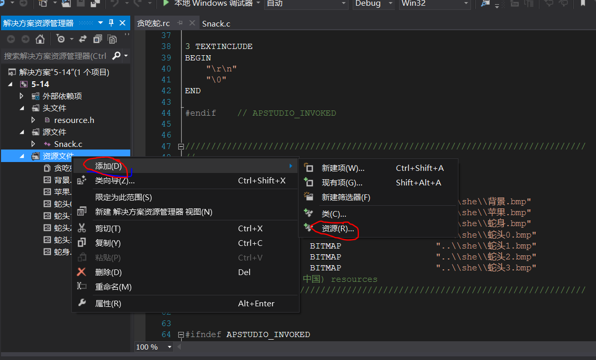Collapse the 源文件 folder
596x360 pixels.
(22, 132)
